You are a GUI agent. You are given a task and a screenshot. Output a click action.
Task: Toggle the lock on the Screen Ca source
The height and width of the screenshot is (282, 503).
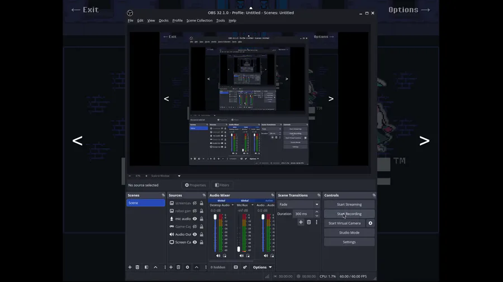coord(201,242)
